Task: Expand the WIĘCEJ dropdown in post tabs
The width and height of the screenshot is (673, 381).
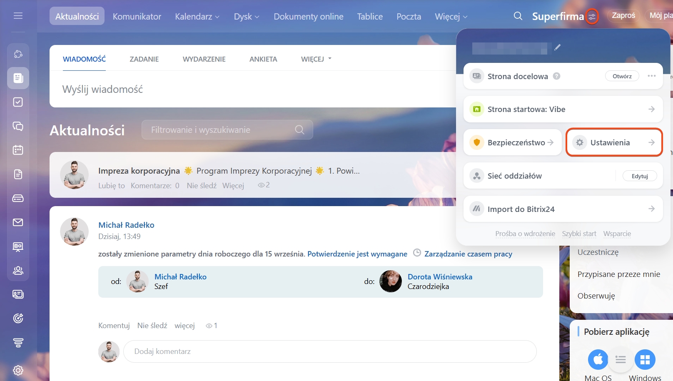Action: (316, 59)
